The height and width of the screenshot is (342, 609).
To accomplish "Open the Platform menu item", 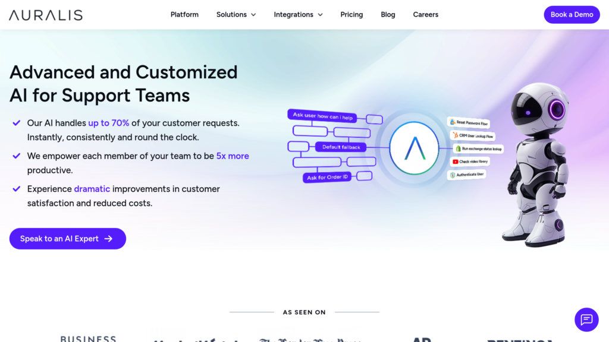I will [184, 14].
